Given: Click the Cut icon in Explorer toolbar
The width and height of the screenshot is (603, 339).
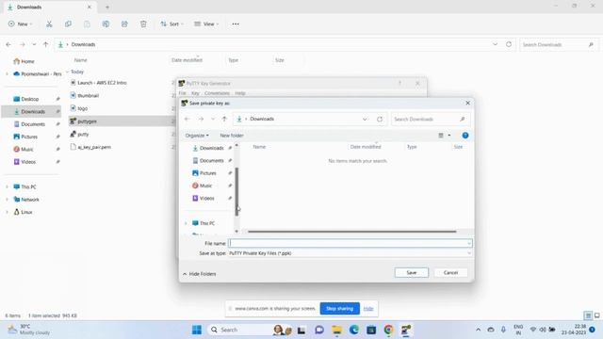Looking at the screenshot, I should [x=49, y=24].
